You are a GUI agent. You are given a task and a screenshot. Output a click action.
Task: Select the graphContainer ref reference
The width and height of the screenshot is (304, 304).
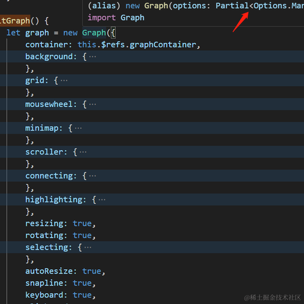click(x=163, y=45)
